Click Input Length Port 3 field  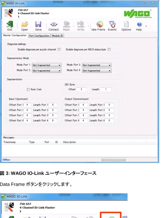[x=53, y=115]
